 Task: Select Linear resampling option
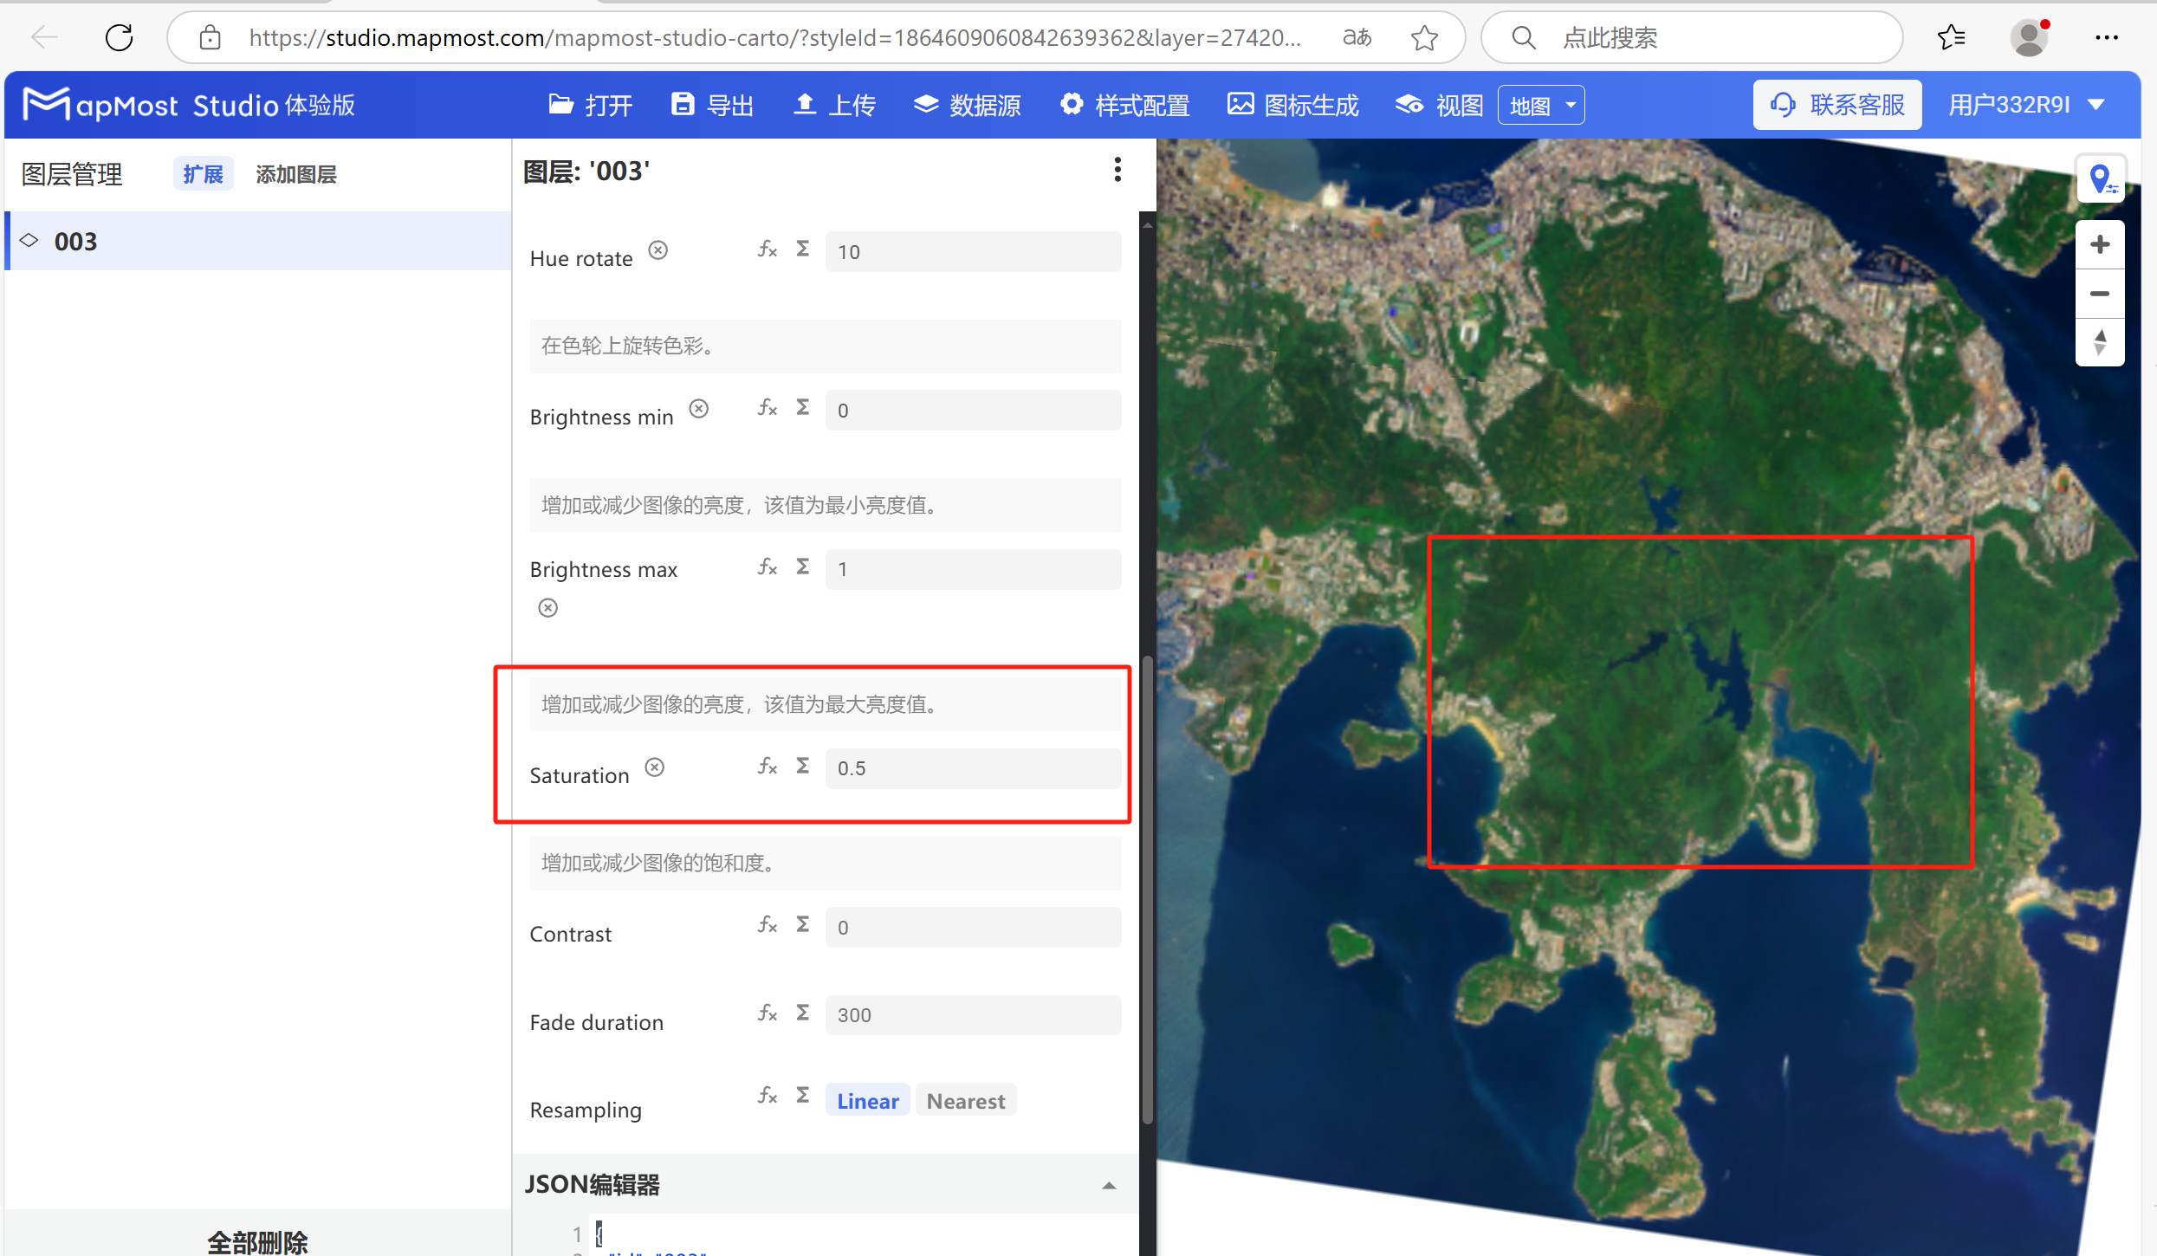point(866,1100)
